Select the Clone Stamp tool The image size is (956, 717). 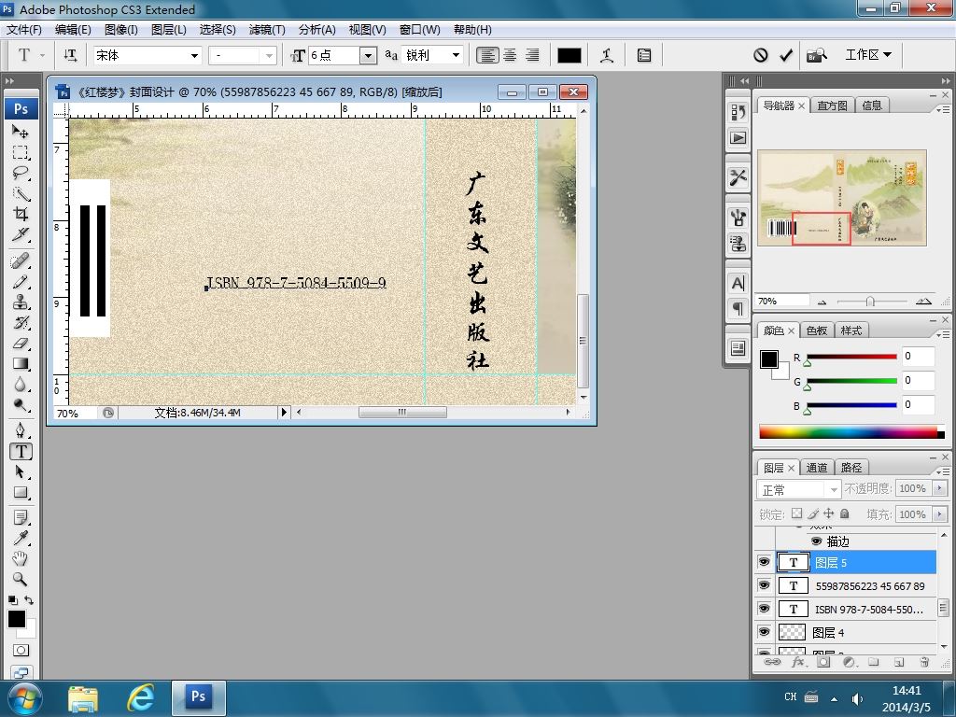coord(21,302)
